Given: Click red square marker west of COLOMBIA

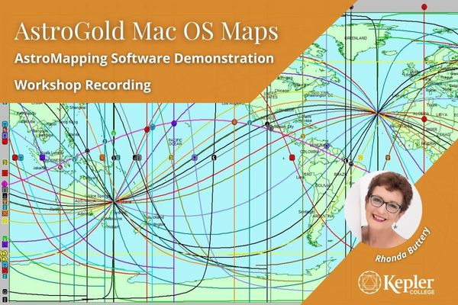Looking at the screenshot, I should click(x=292, y=158).
